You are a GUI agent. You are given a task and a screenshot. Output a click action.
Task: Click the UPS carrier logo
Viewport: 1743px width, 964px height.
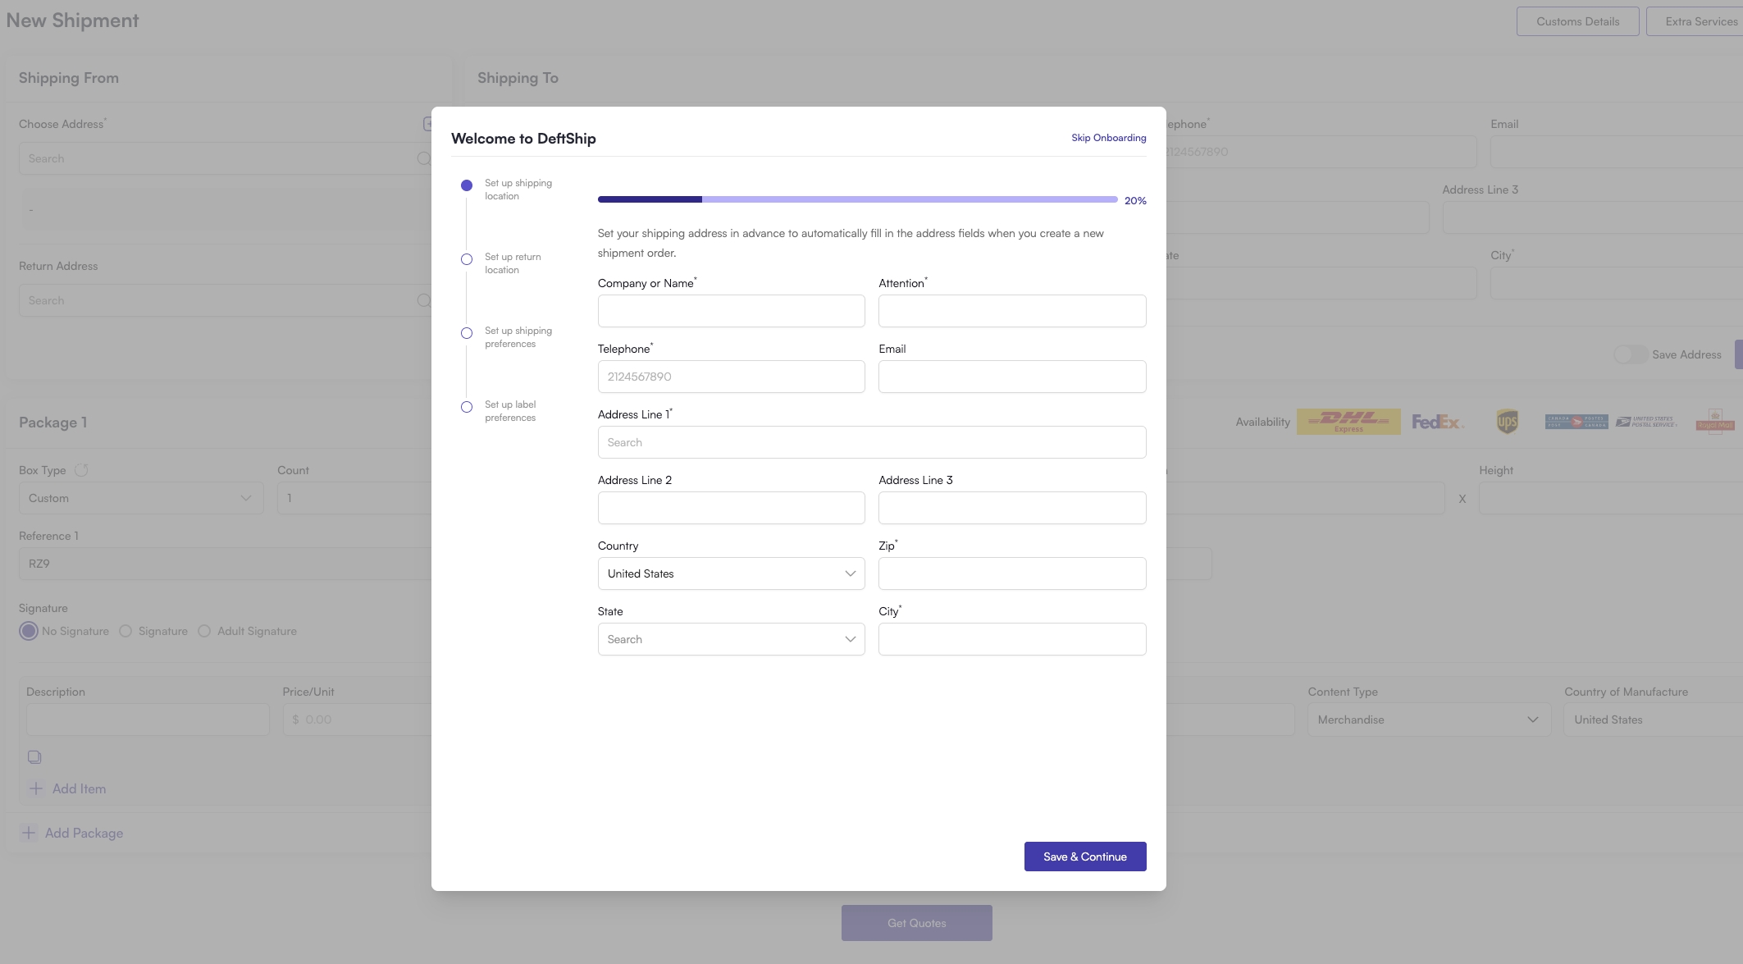[1508, 422]
